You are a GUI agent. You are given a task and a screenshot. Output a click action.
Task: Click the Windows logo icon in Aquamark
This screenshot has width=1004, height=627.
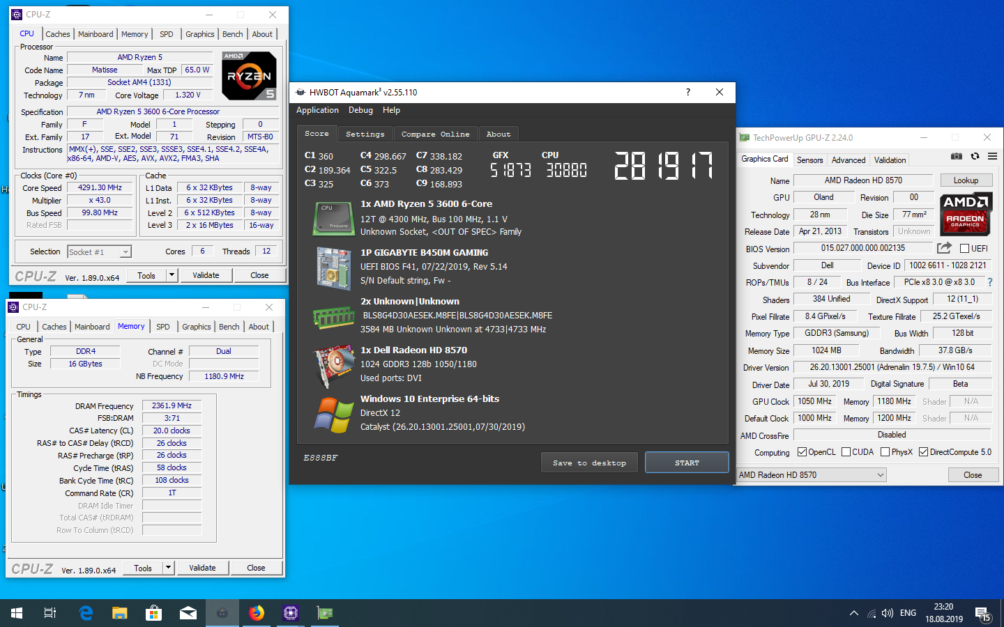click(x=334, y=415)
